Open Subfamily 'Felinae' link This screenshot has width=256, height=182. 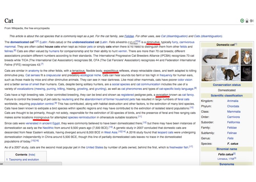click(x=232, y=133)
